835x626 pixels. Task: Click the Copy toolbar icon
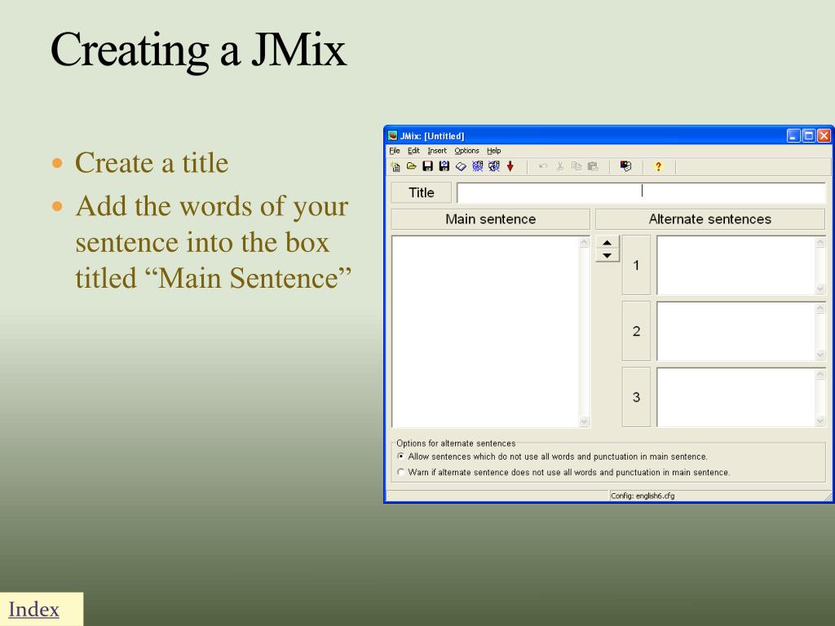click(x=577, y=166)
